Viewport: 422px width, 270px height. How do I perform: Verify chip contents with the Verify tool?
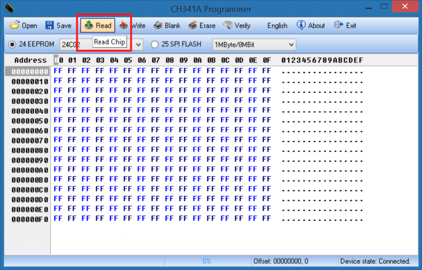[x=237, y=26]
